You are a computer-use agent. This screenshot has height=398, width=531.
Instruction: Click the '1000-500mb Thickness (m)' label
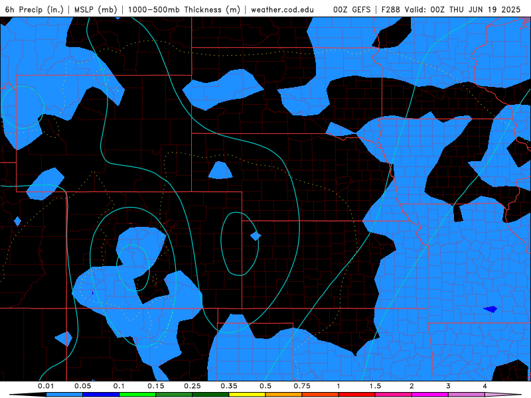(x=184, y=9)
